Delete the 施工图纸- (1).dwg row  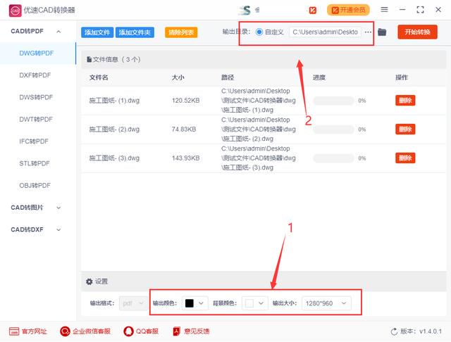click(x=405, y=101)
